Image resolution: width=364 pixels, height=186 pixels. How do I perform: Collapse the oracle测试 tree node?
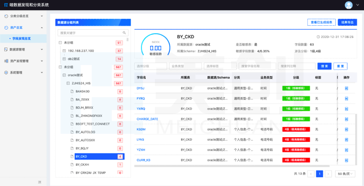tap(64, 75)
